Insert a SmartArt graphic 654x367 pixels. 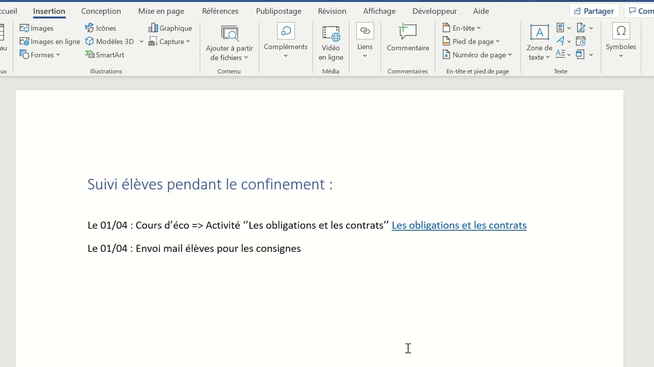[x=105, y=55]
